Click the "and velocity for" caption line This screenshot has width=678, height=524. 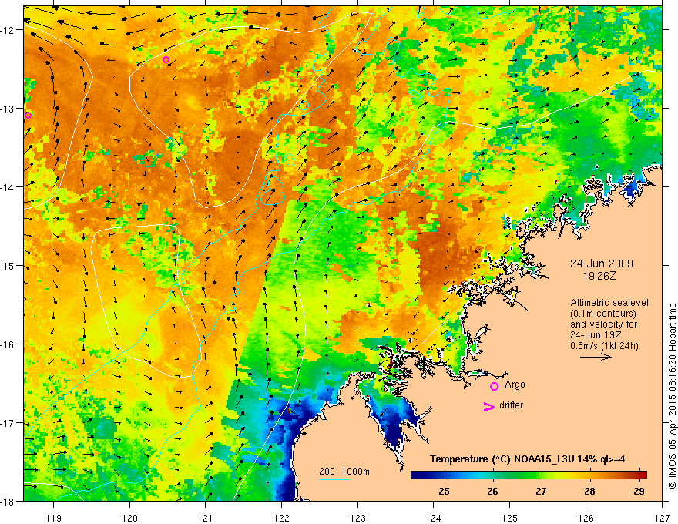coord(603,324)
